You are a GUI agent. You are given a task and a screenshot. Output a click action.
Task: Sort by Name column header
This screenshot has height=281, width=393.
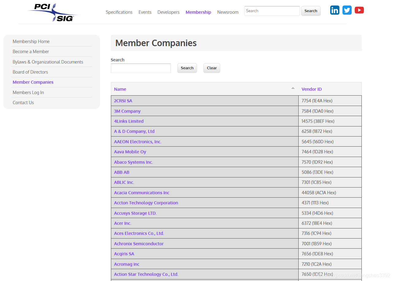pyautogui.click(x=120, y=89)
